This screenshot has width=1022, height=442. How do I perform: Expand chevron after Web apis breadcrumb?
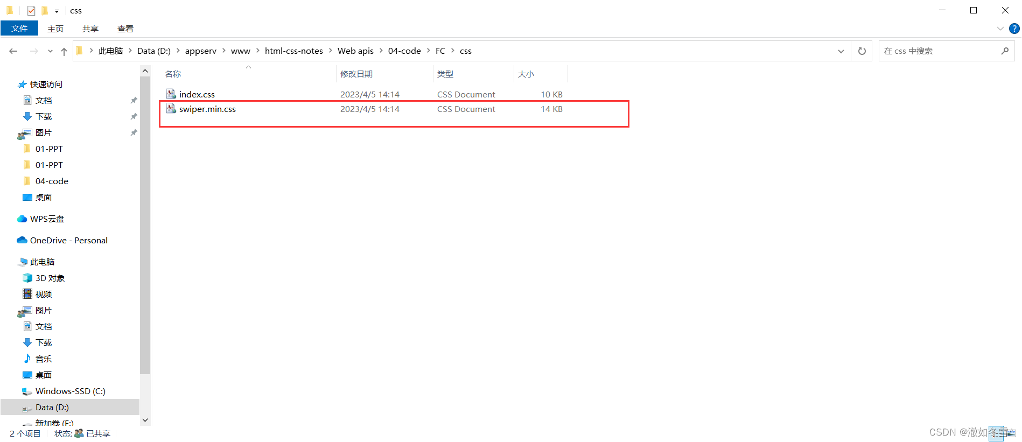381,51
